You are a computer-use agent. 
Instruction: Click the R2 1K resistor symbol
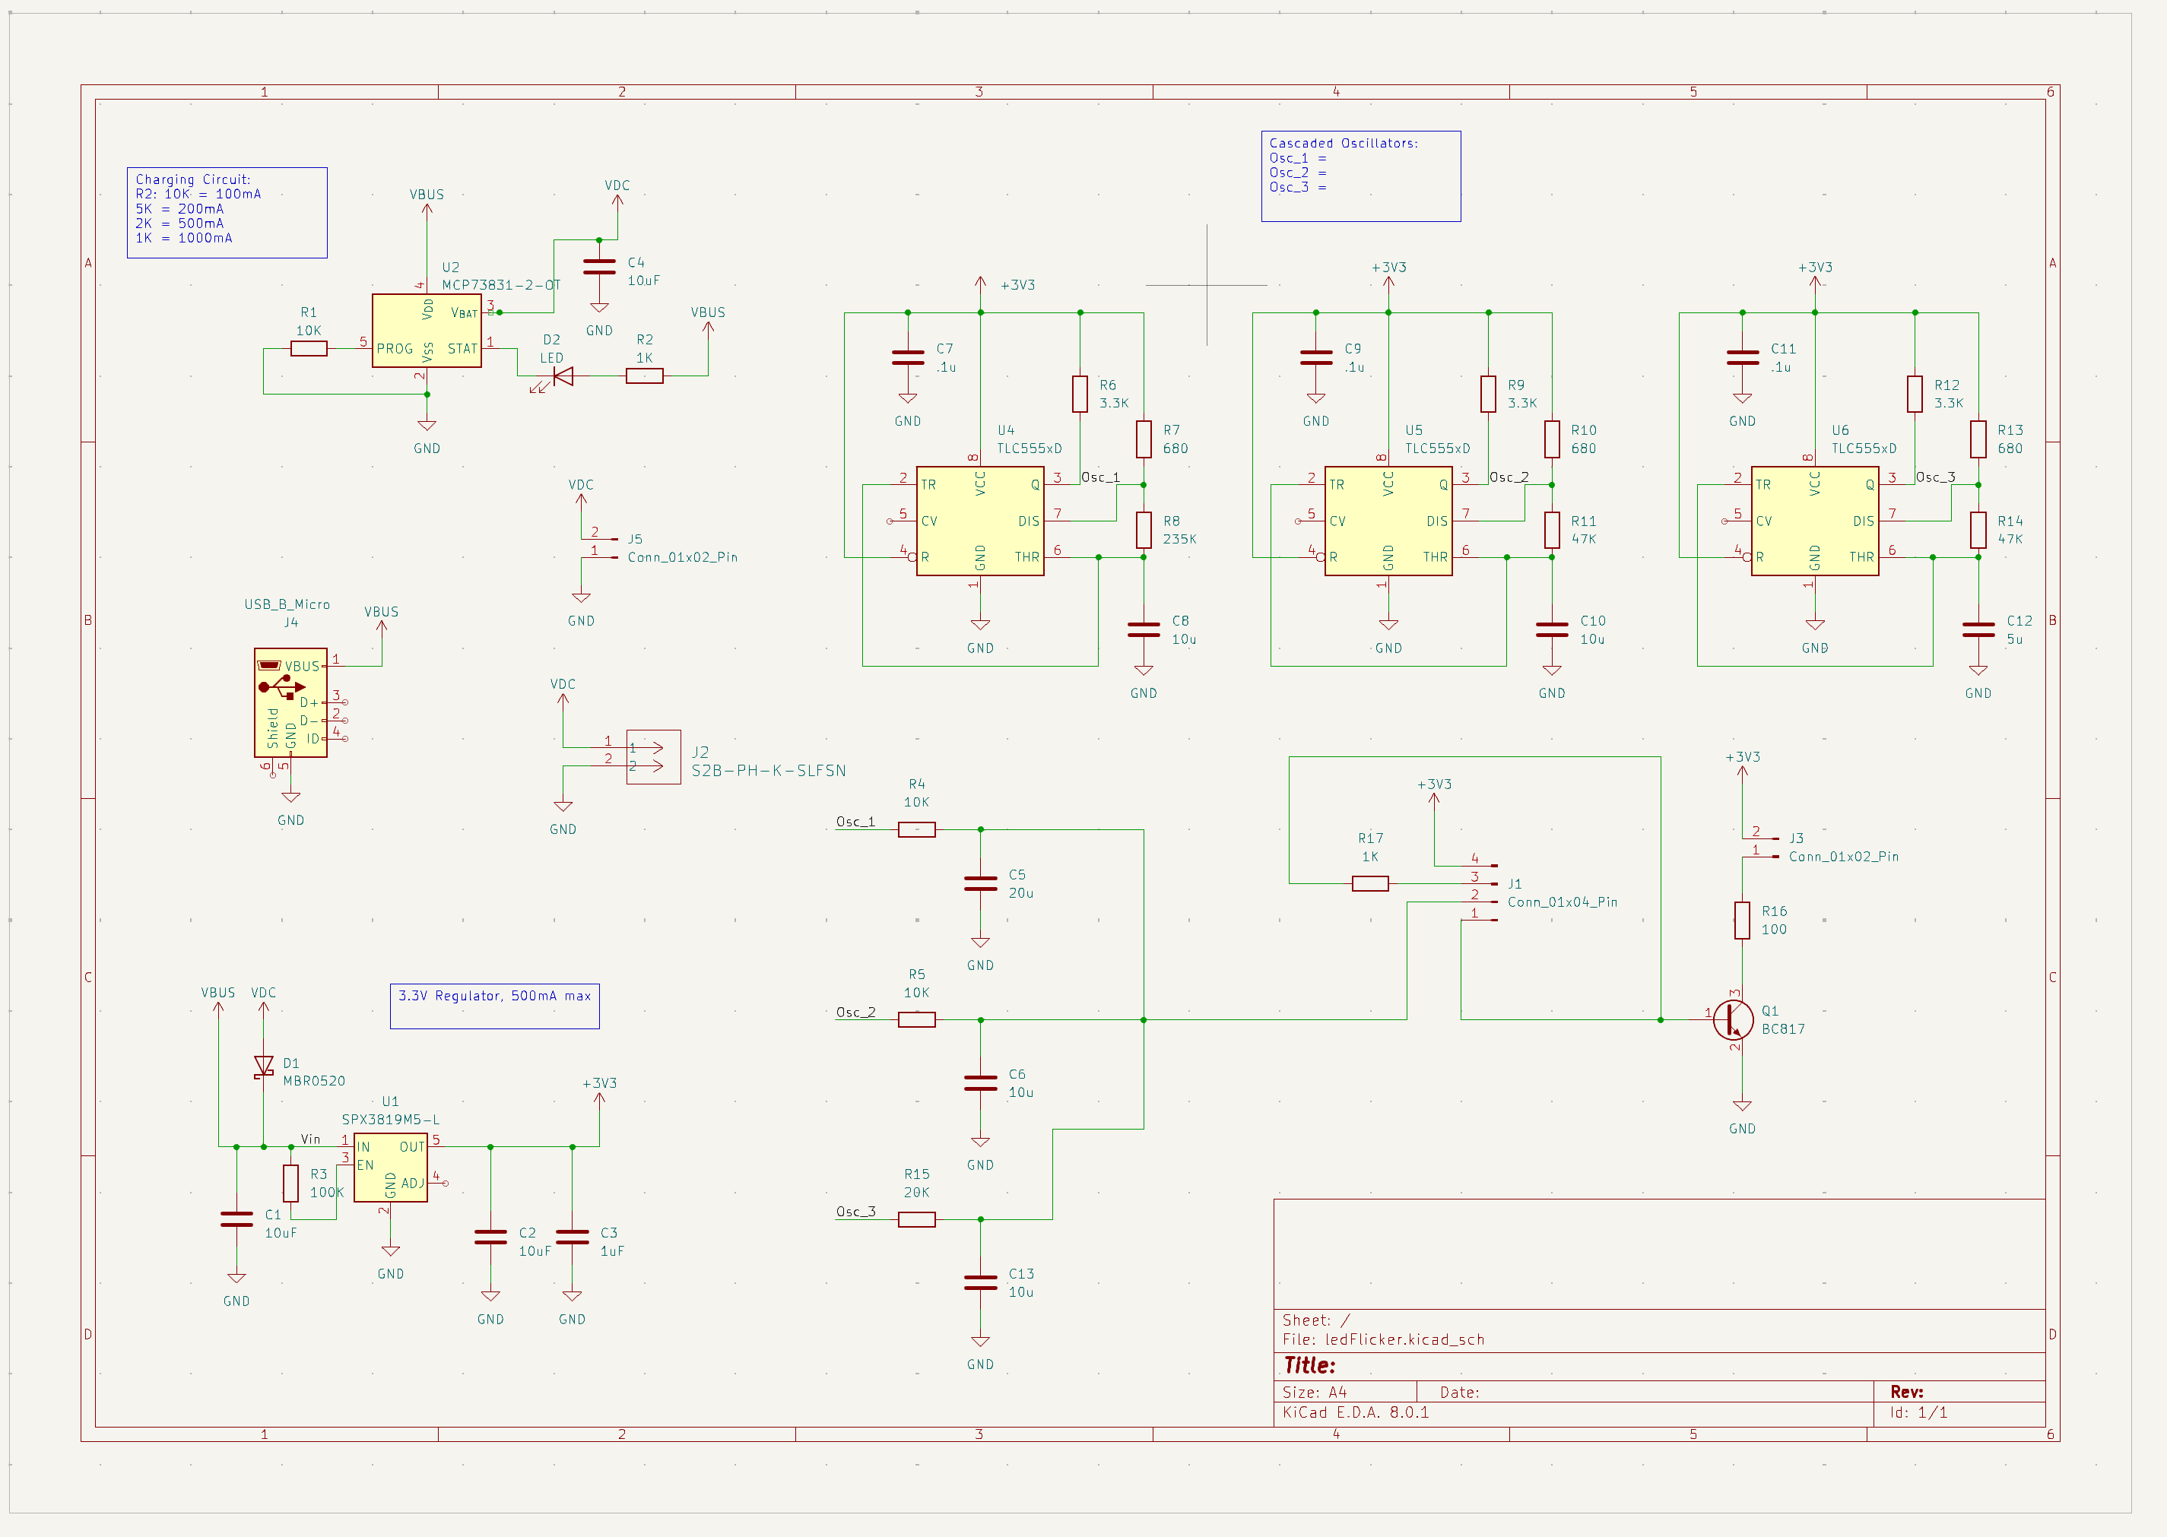[645, 377]
